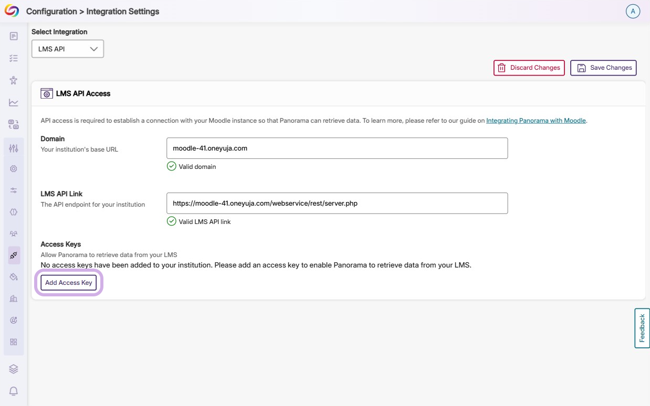Screen dimensions: 650x406
Task: Open the file conversion sidebar icon
Action: point(14,124)
